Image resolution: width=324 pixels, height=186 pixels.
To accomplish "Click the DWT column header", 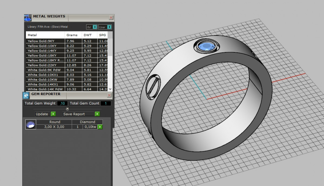I will (88, 35).
